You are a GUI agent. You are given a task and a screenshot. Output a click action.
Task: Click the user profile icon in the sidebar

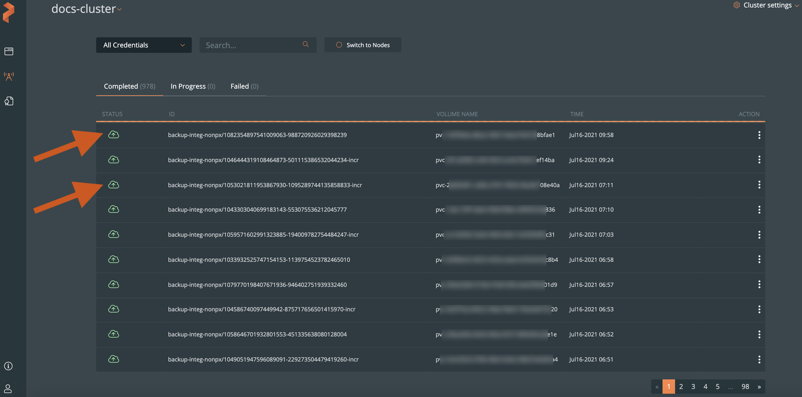pyautogui.click(x=8, y=389)
